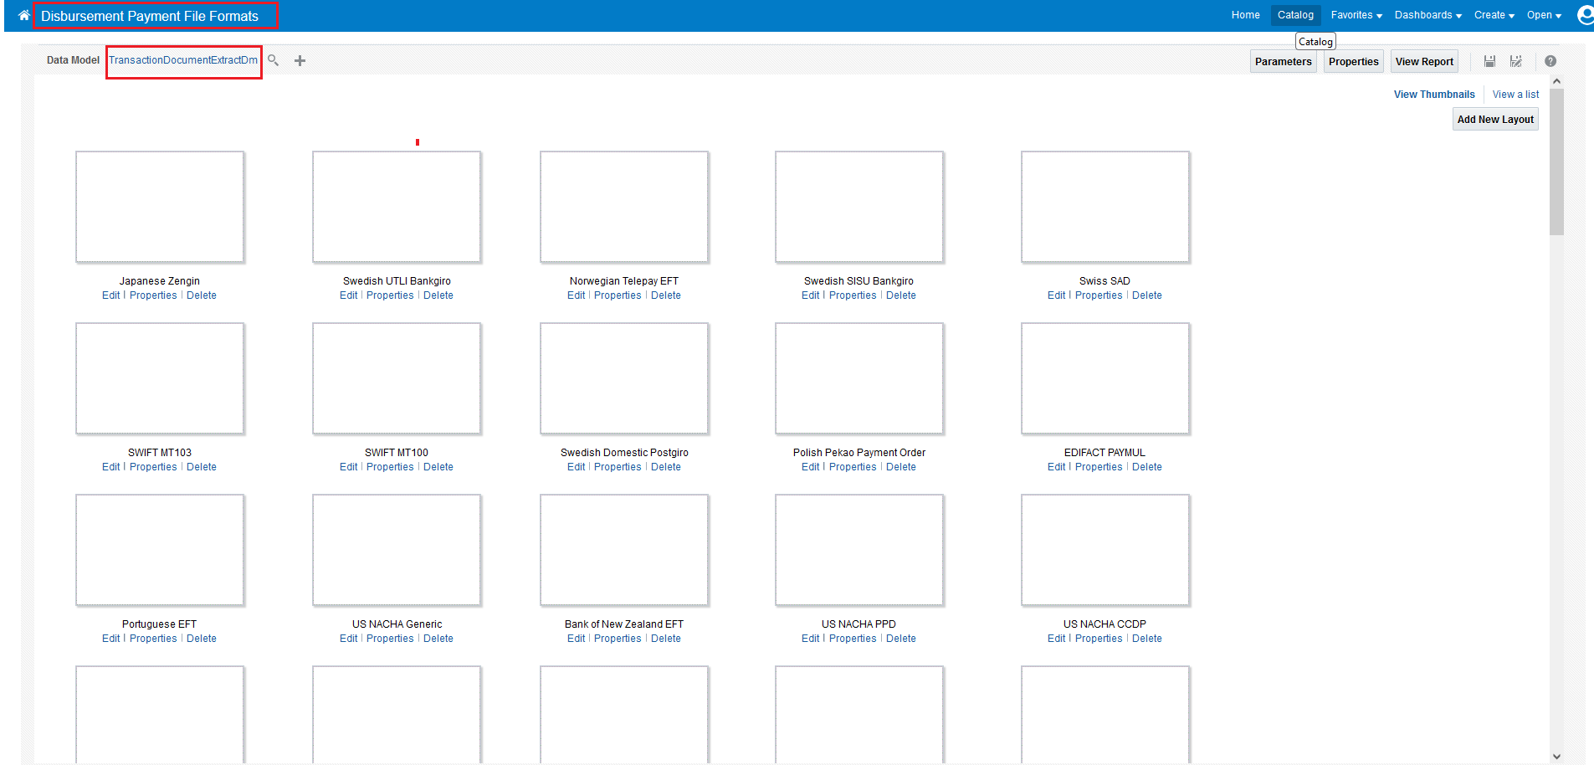1594x765 pixels.
Task: Go to Home in top navigation
Action: pos(1245,15)
